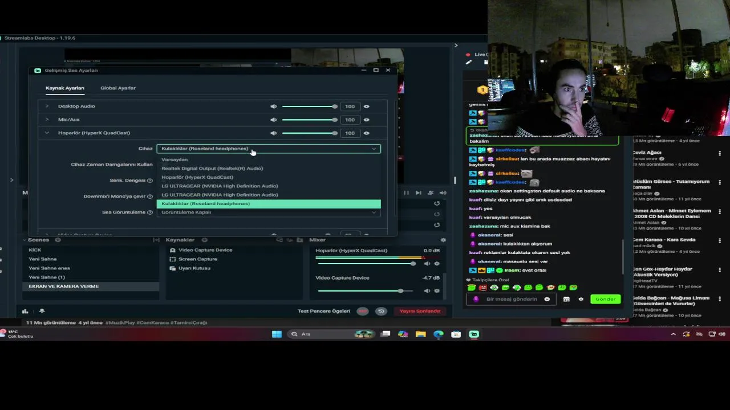This screenshot has width=730, height=410.
Task: Add a new source in Kaynaklar
Action: pos(205,240)
